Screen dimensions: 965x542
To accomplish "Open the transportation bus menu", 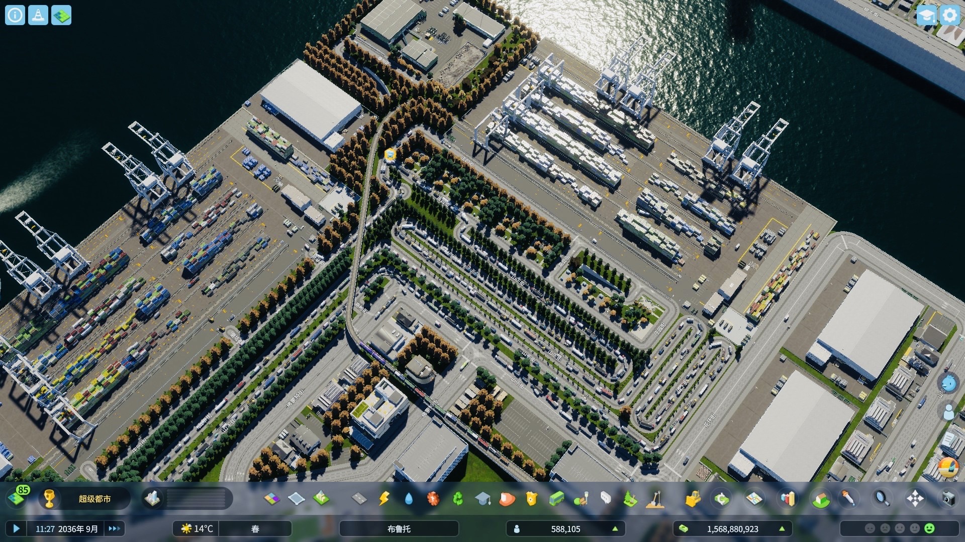I will [x=556, y=498].
